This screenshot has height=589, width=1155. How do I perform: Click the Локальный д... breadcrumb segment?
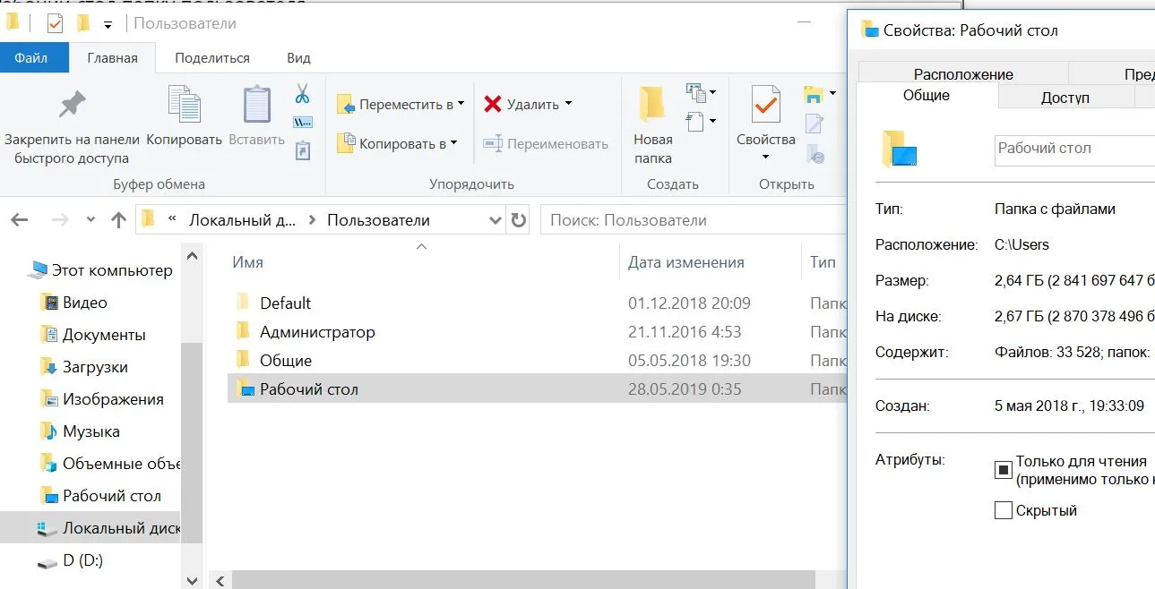242,219
